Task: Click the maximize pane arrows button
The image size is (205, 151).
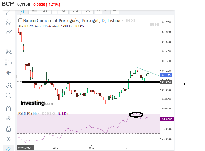Action: (157, 25)
